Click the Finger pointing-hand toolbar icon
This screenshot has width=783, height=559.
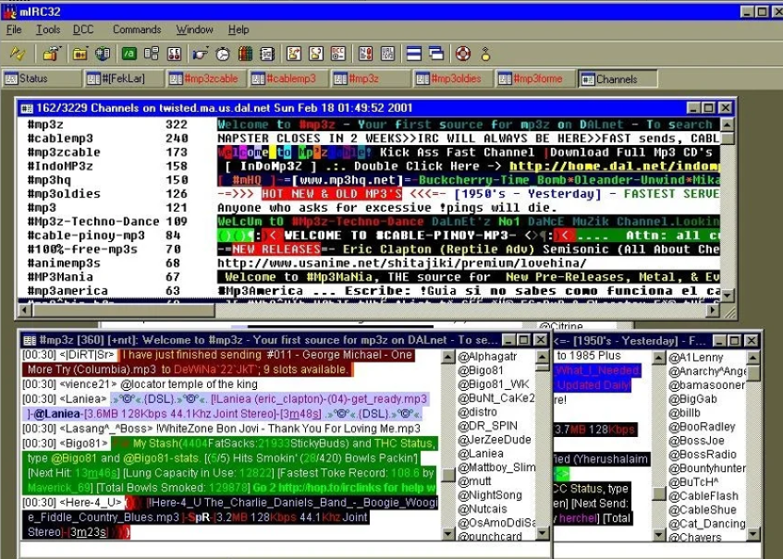(x=201, y=53)
